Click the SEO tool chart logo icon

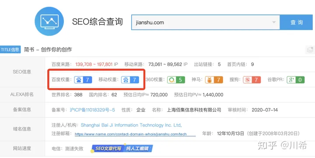[49, 21]
